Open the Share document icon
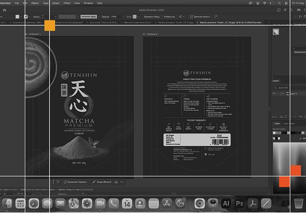Image resolution: width=306 pixels, height=213 pixels. 279,10
